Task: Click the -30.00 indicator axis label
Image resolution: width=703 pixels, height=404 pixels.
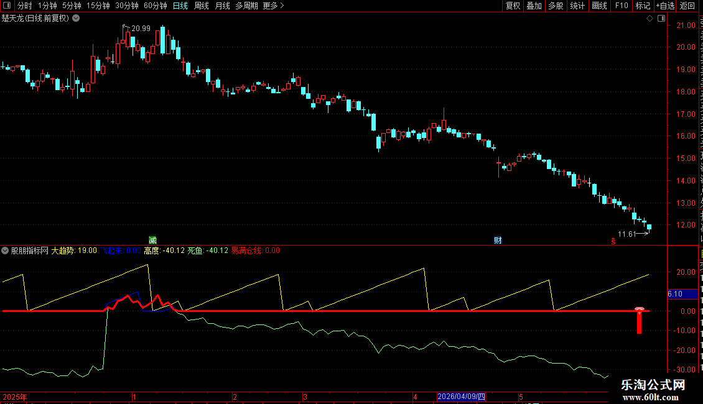Action: (x=684, y=370)
